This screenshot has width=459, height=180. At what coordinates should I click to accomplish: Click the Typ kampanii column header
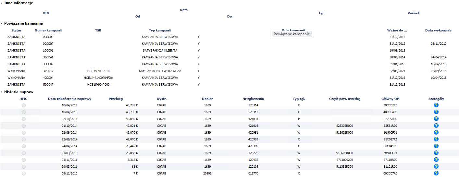160,30
